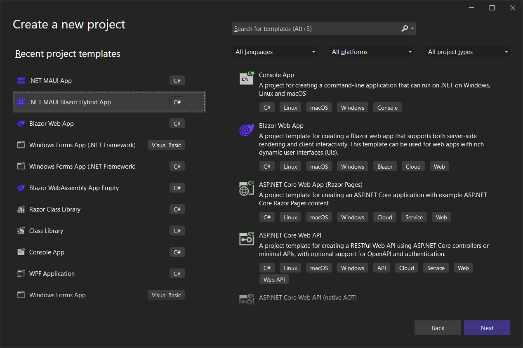
Task: Maximize the Create a new project window
Action: point(492,8)
